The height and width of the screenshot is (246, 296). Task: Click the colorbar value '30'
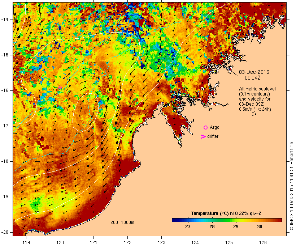(x=260, y=227)
